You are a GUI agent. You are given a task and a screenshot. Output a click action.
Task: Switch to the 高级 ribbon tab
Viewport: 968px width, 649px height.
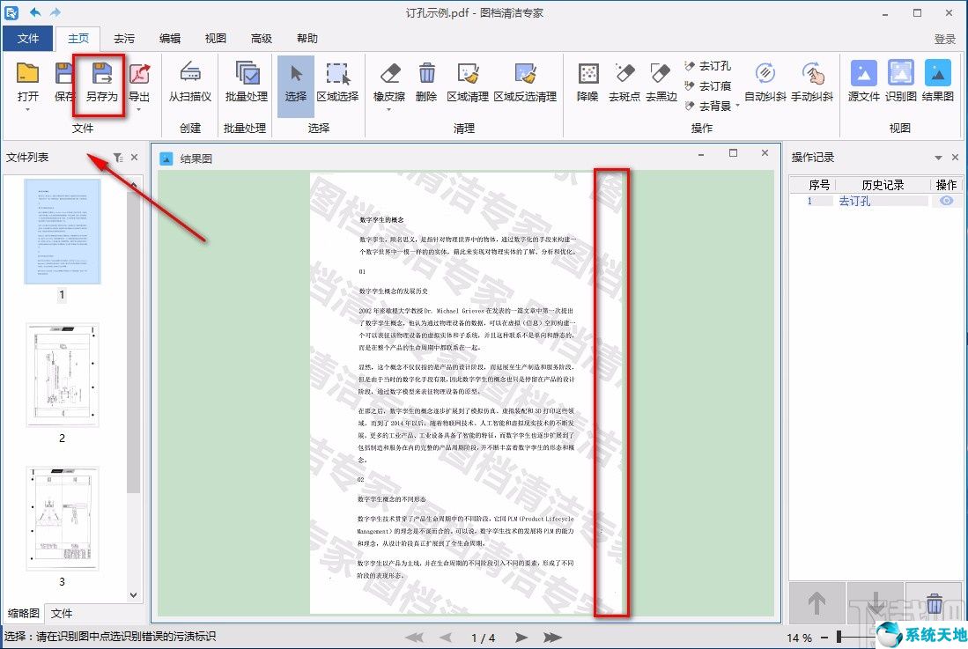tap(260, 38)
